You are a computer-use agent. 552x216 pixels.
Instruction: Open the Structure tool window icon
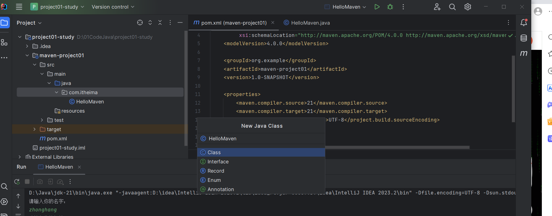point(4,42)
